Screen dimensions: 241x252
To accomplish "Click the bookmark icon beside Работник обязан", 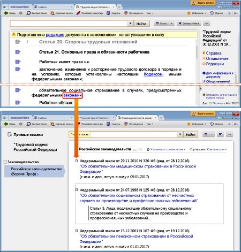I will [x=18, y=103].
